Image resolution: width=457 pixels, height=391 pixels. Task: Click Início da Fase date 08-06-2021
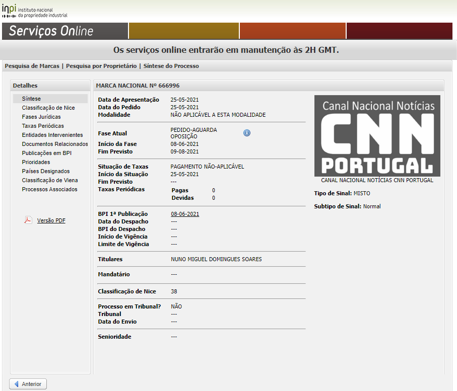point(184,144)
